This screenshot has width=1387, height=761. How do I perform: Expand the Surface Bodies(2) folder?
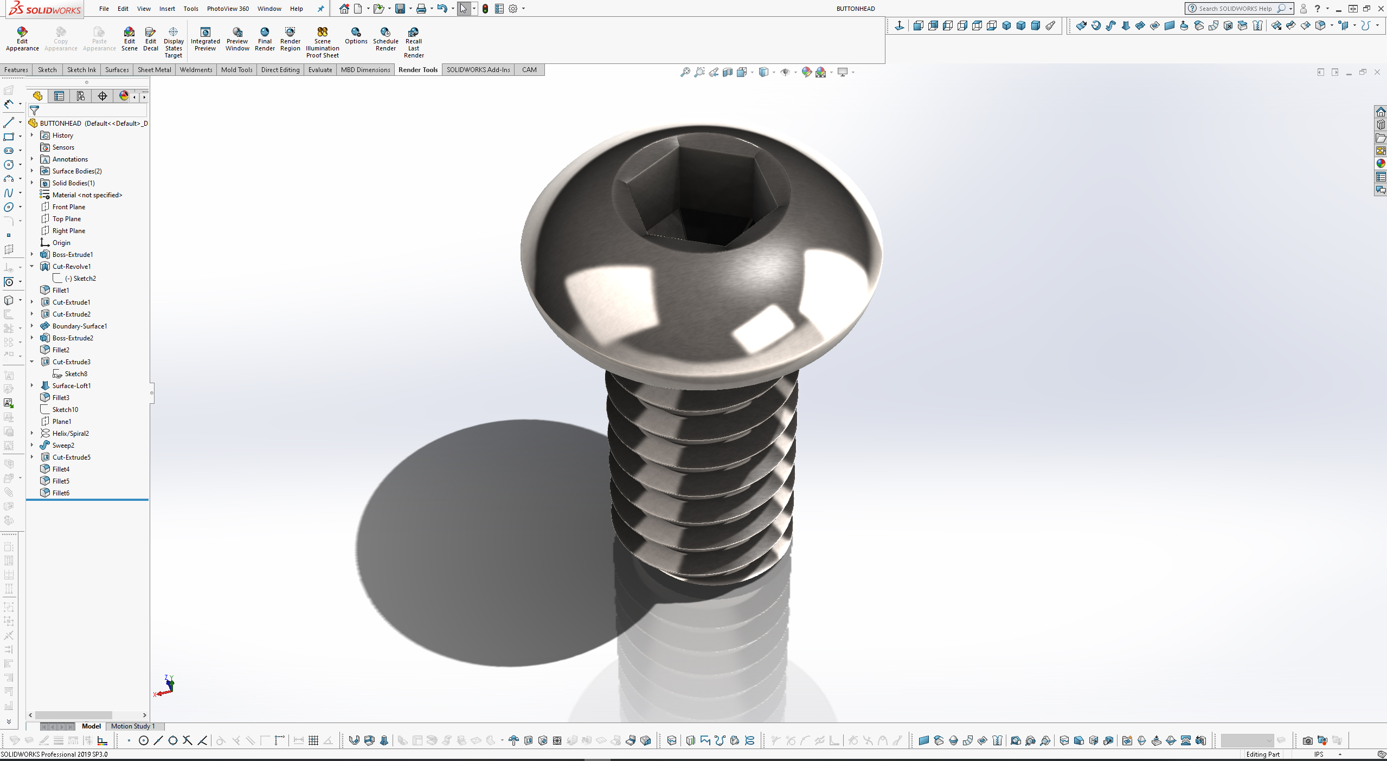(x=32, y=171)
